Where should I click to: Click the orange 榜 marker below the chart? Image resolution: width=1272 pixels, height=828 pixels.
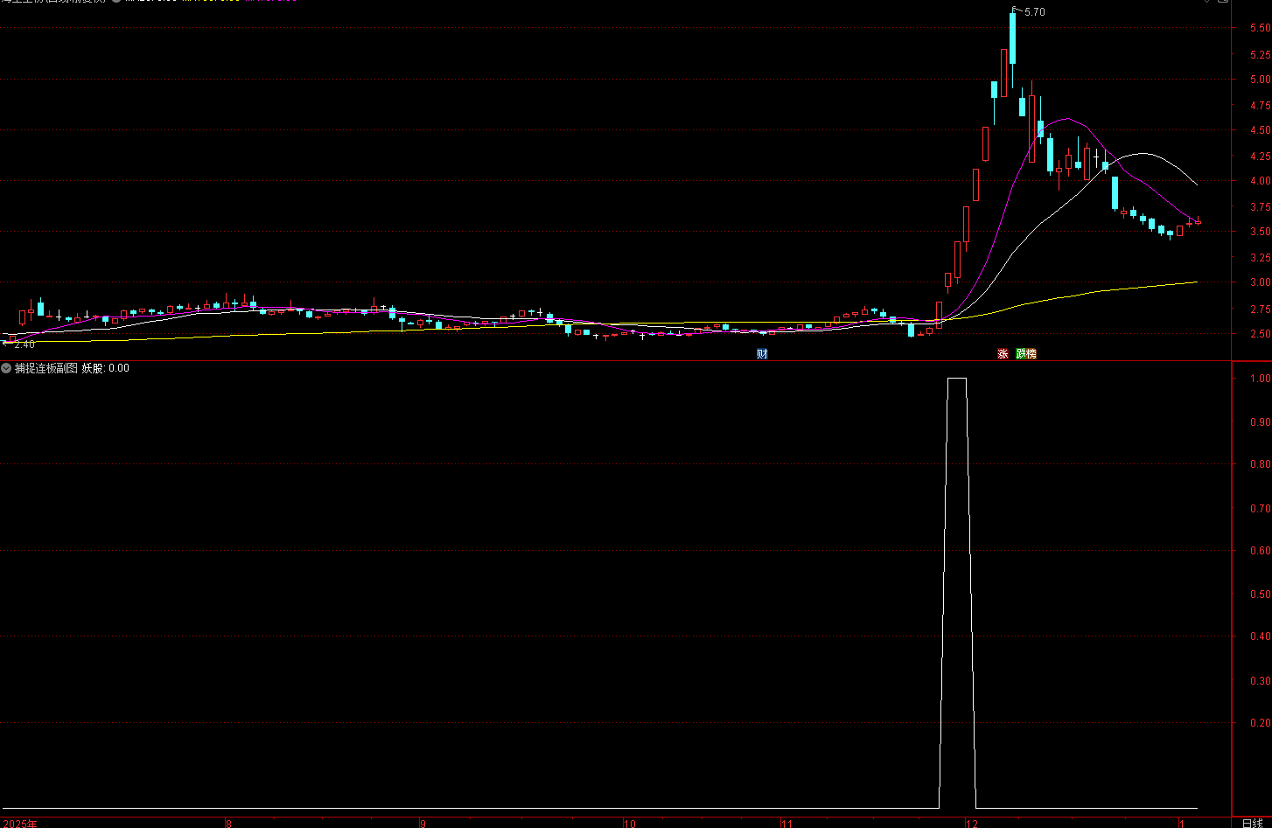pyautogui.click(x=1031, y=354)
